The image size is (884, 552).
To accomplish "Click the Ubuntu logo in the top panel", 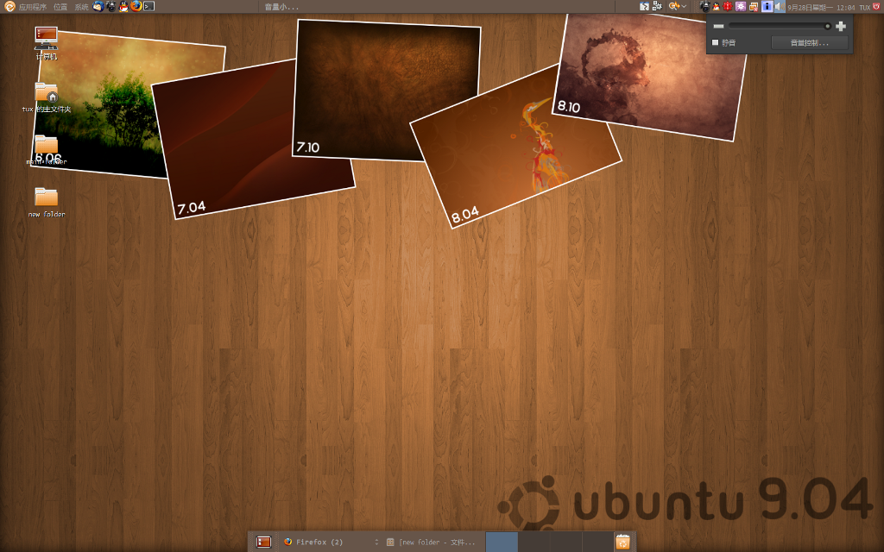I will click(x=9, y=7).
